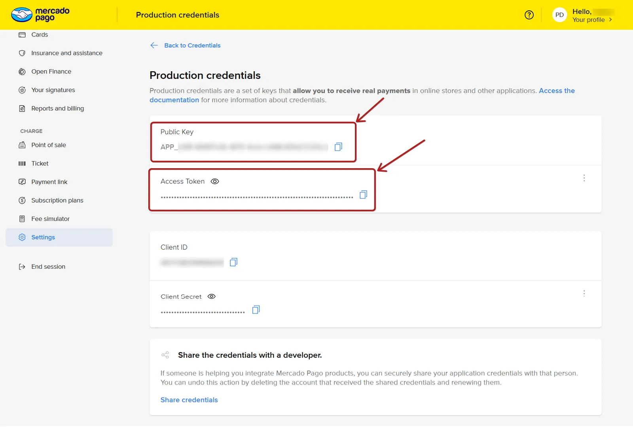Image resolution: width=633 pixels, height=427 pixels.
Task: Expand Your profile chevron
Action: (x=610, y=20)
